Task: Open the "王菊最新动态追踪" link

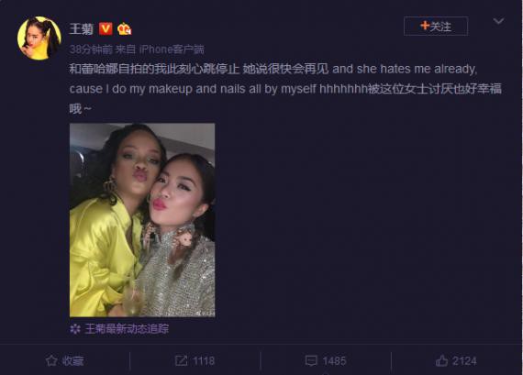Action: click(127, 329)
